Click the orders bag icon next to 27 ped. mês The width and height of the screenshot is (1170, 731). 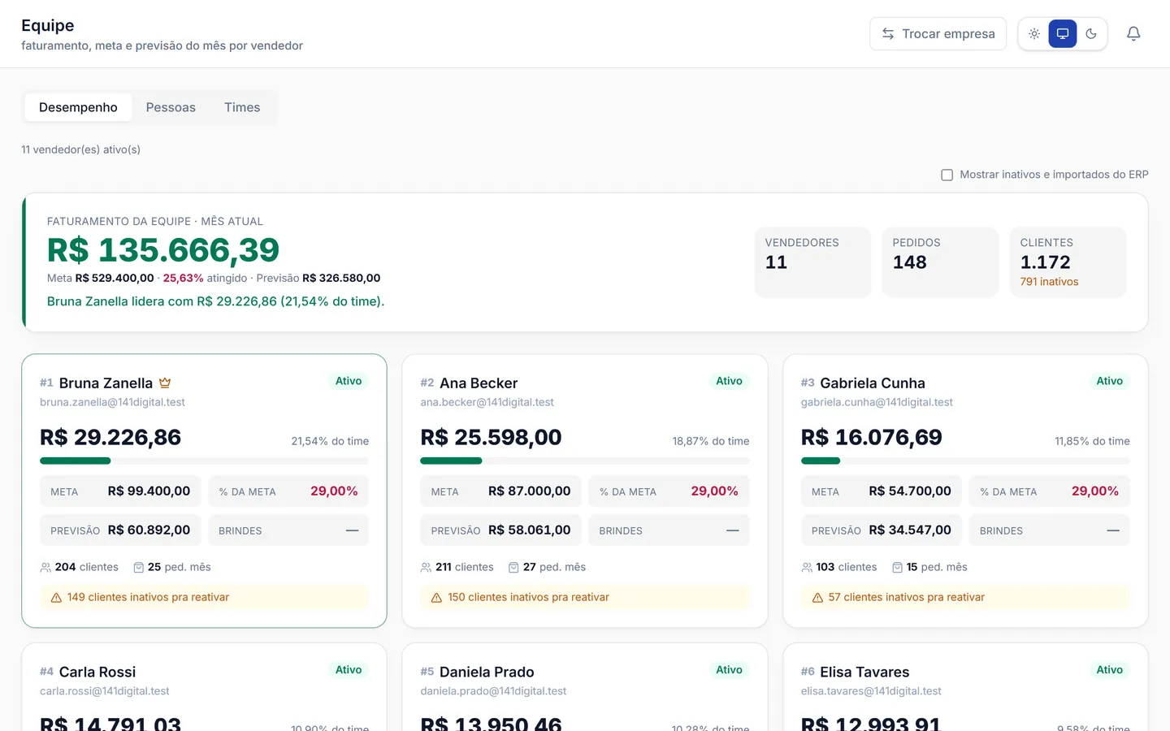tap(513, 567)
